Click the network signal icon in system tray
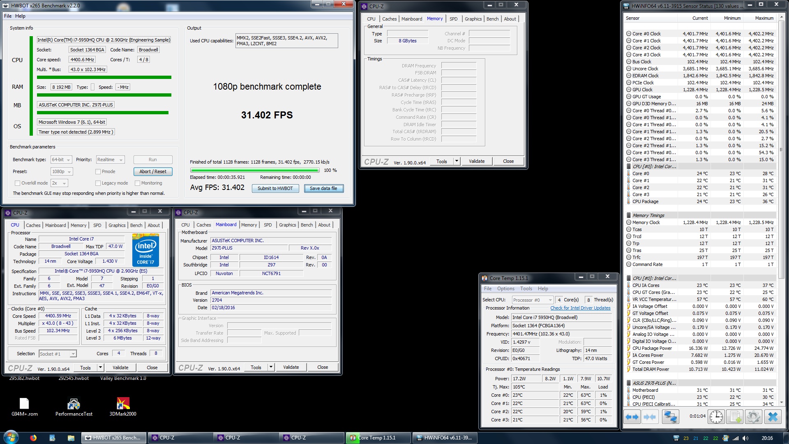This screenshot has width=789, height=444. 736,438
